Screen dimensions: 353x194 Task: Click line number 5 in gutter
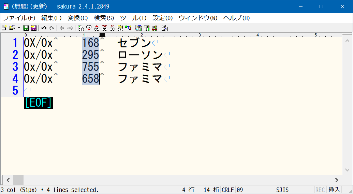click(x=15, y=90)
